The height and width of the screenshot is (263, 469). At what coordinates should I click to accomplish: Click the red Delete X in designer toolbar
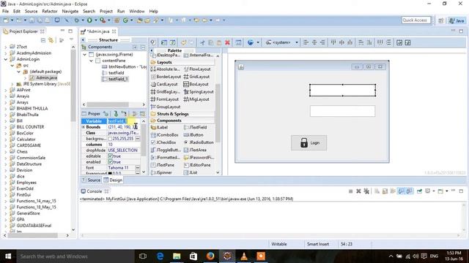227,42
